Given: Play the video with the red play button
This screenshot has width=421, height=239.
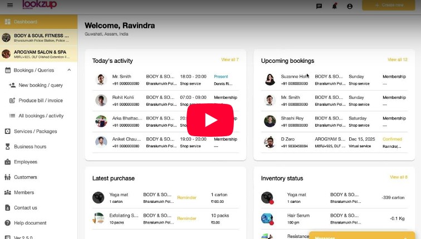Looking at the screenshot, I should pyautogui.click(x=210, y=120).
